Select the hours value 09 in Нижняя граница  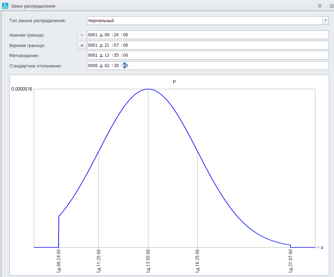coord(107,35)
